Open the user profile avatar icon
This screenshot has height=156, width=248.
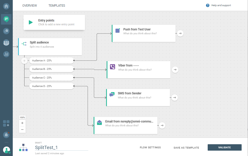pyautogui.click(x=7, y=150)
